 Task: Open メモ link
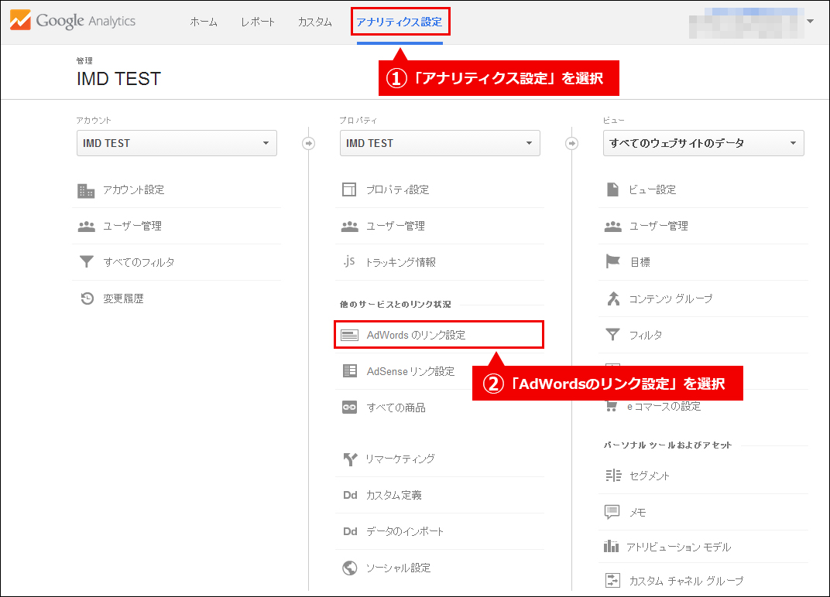click(637, 513)
